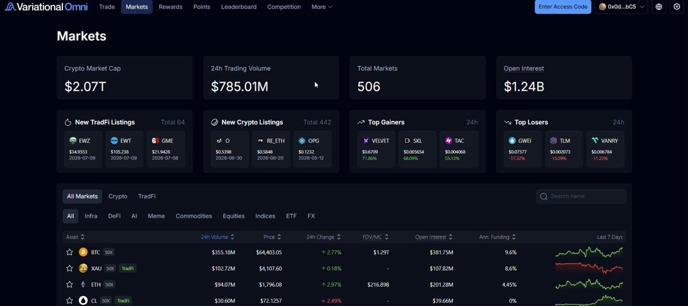Focus the Search name input field
688x306 pixels.
pyautogui.click(x=581, y=196)
